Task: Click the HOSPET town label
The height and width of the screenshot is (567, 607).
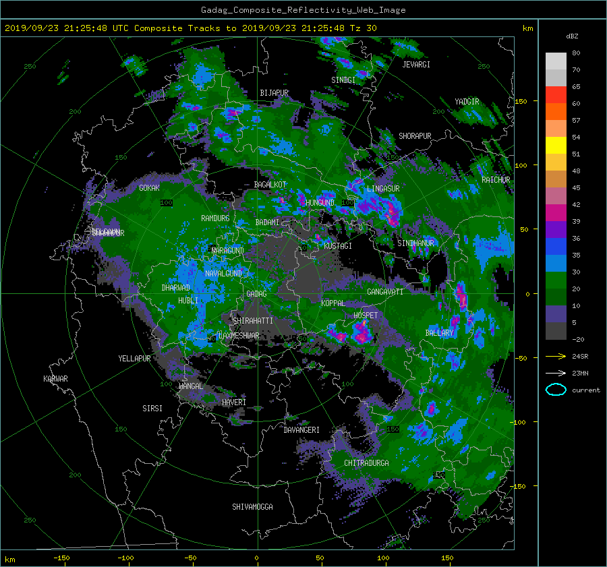Action: pos(366,316)
